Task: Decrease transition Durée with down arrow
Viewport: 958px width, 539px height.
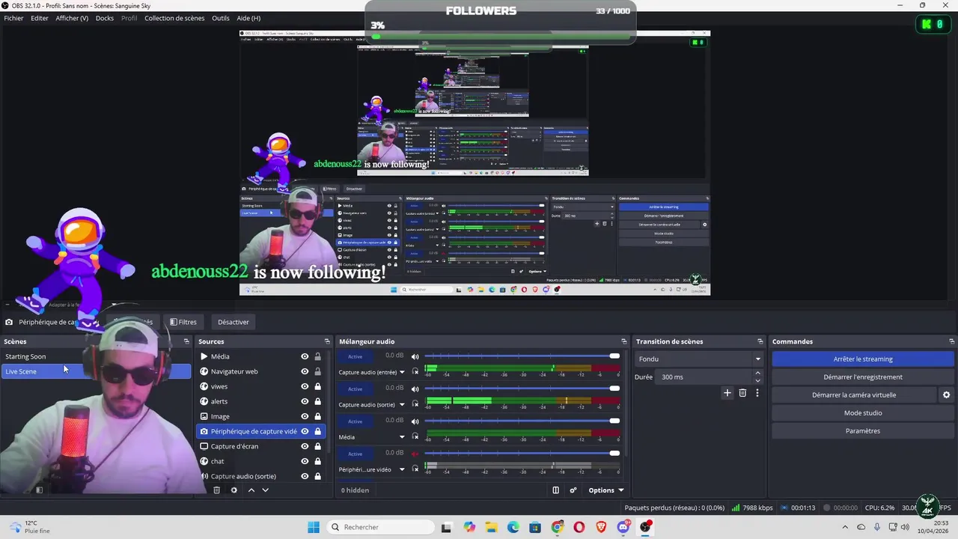Action: (x=757, y=380)
